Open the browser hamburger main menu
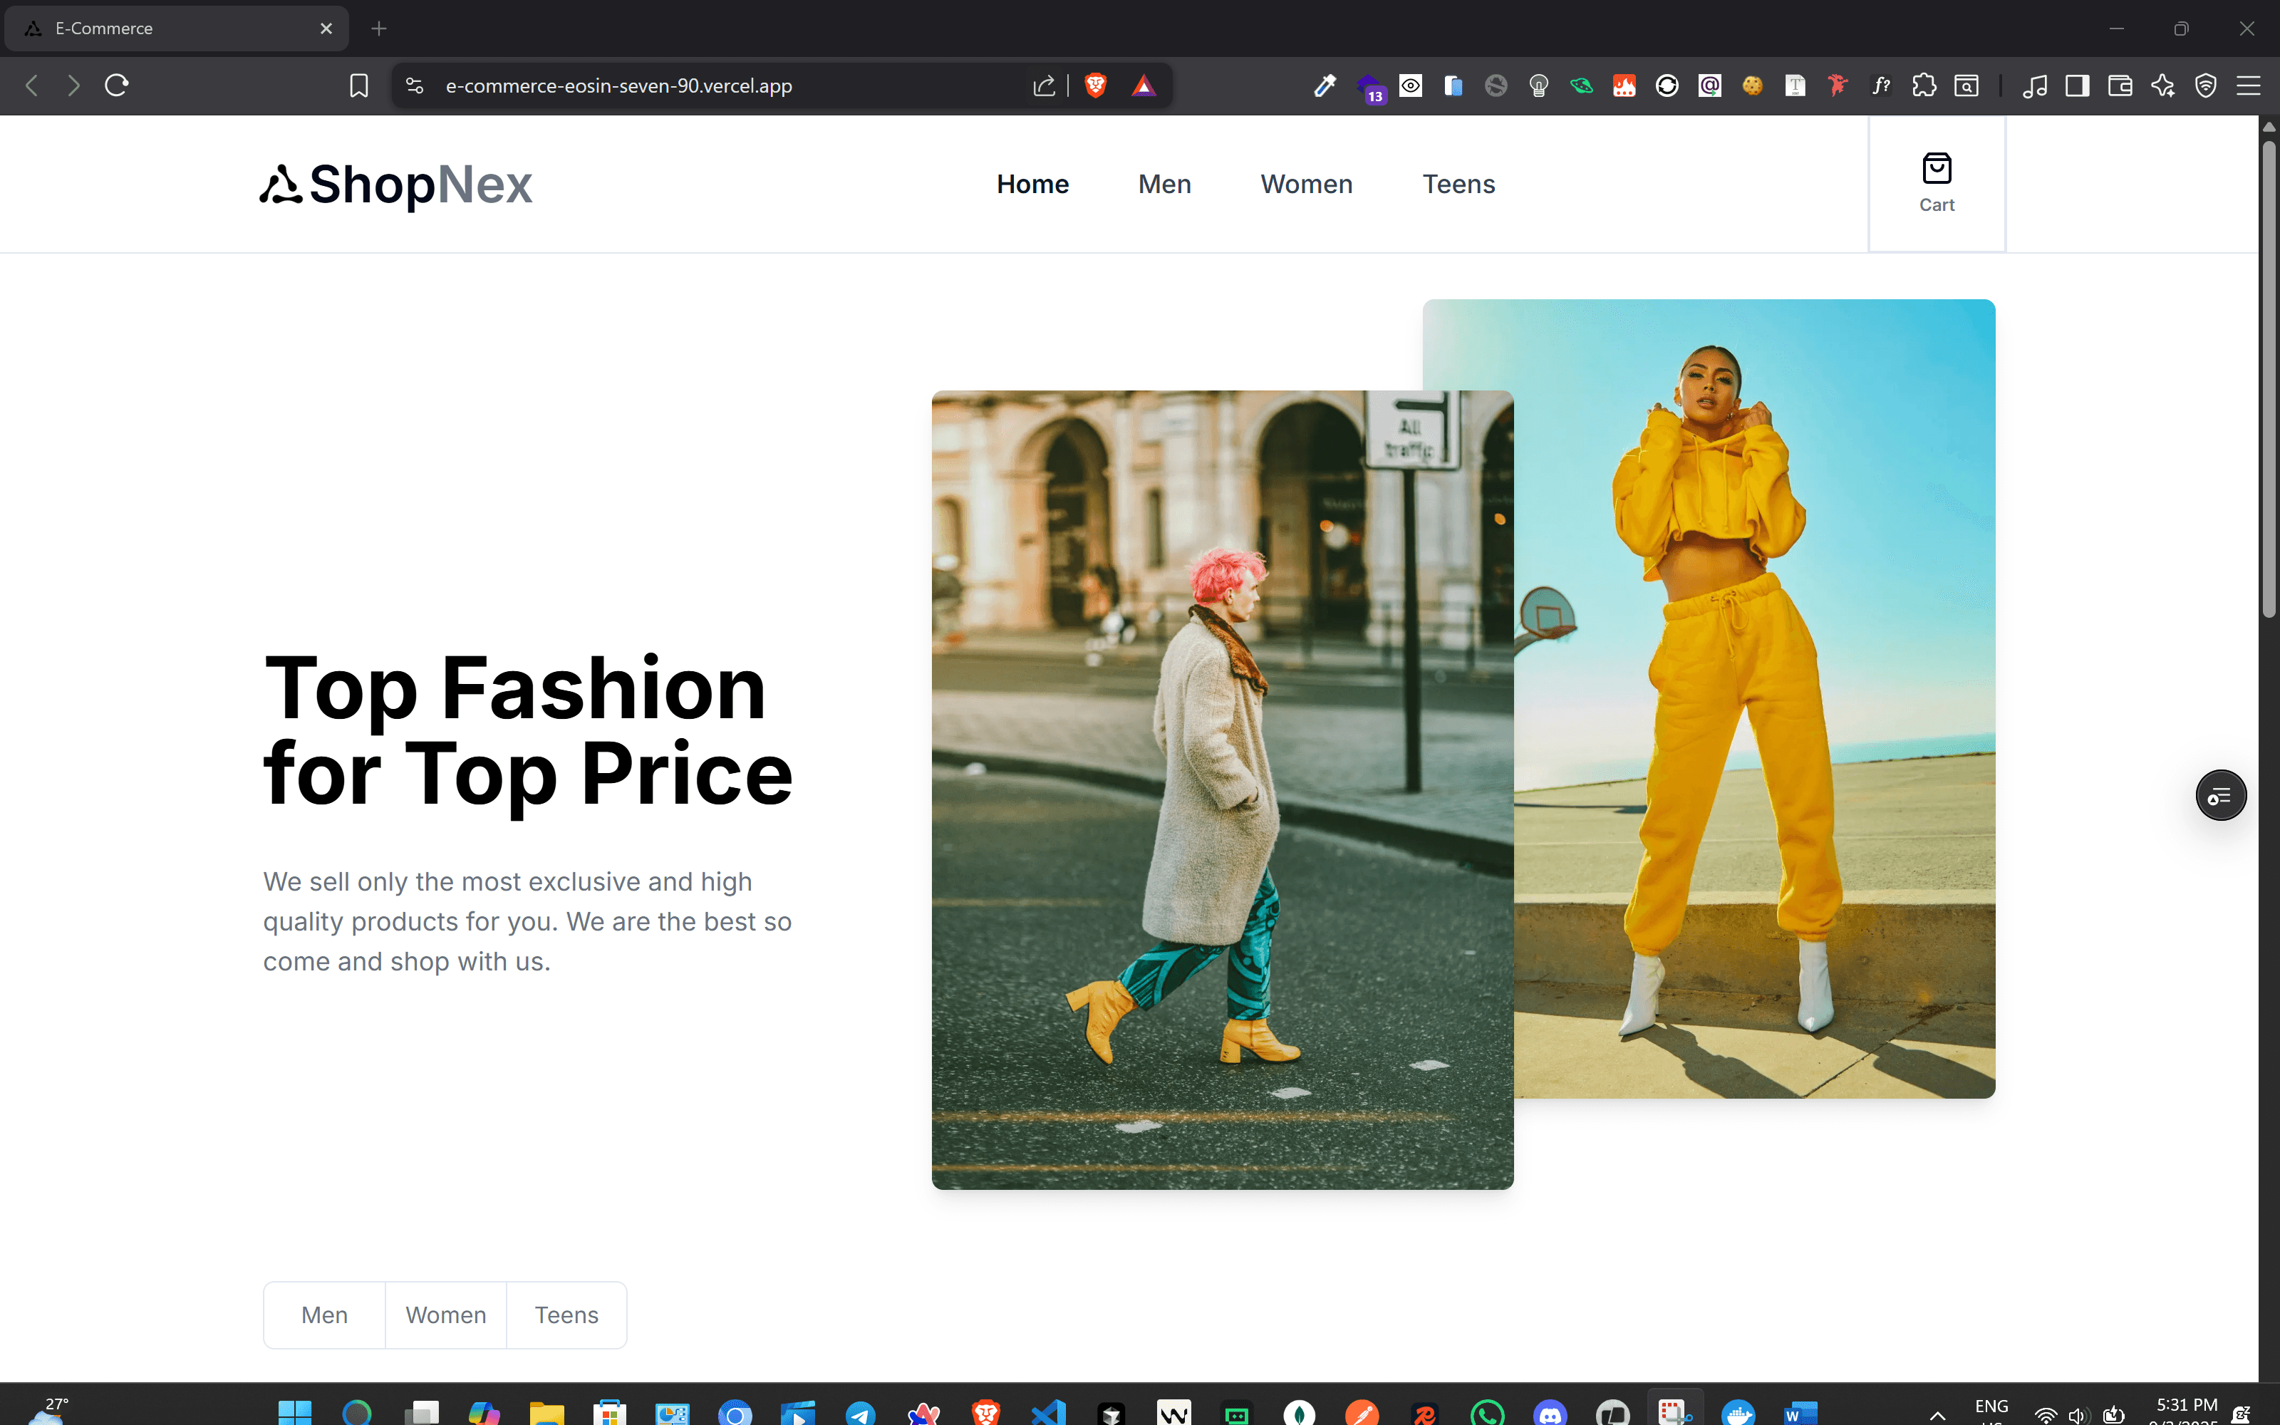 pos(2249,85)
